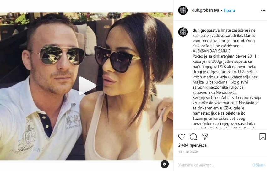Open duh.grobarstva username in caption
267x171 pixels.
point(206,30)
